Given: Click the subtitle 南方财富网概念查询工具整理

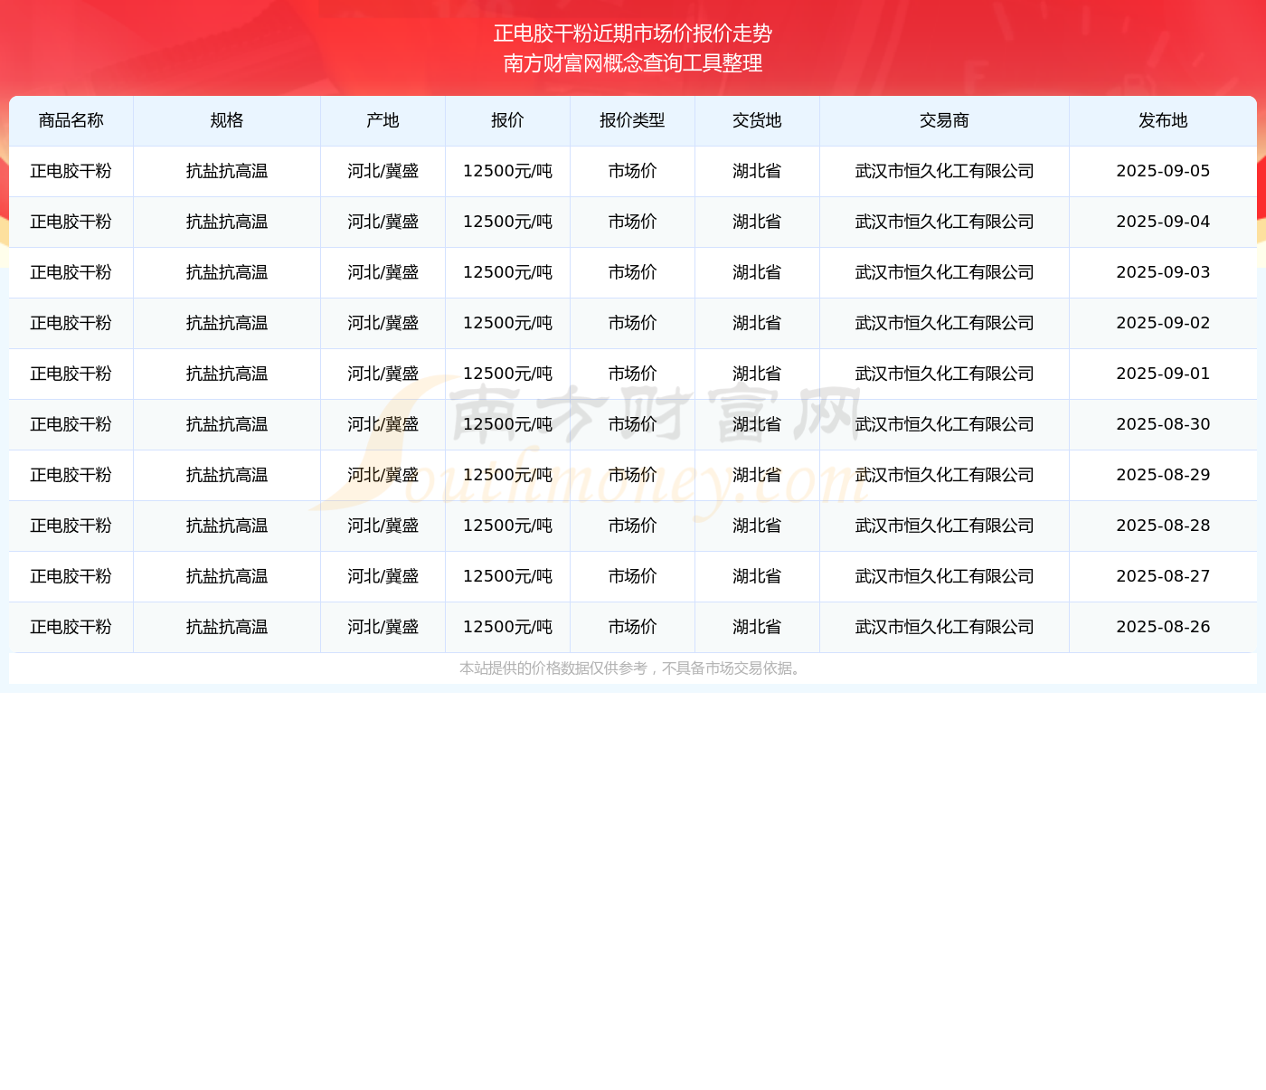Looking at the screenshot, I should (x=633, y=63).
